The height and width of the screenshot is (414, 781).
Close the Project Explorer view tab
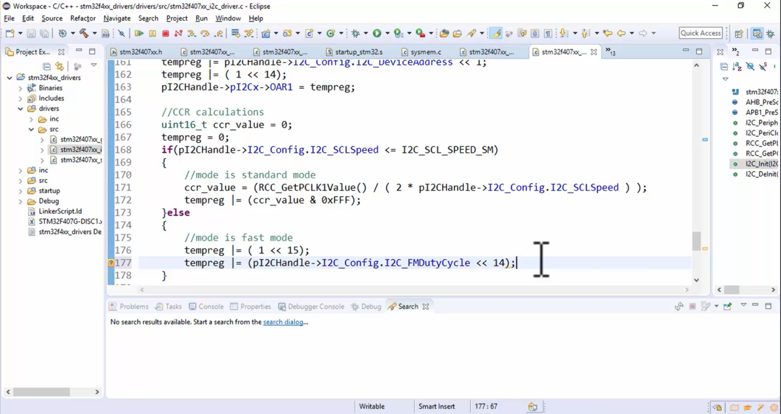[x=61, y=51]
